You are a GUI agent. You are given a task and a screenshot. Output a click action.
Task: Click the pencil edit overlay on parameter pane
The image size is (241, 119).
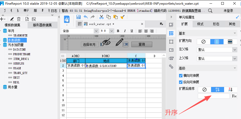[119, 42]
